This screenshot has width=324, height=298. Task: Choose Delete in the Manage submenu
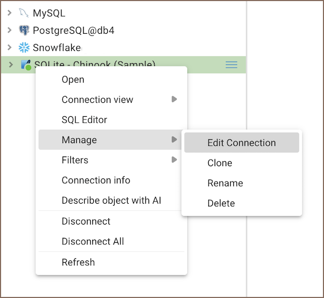(x=241, y=203)
